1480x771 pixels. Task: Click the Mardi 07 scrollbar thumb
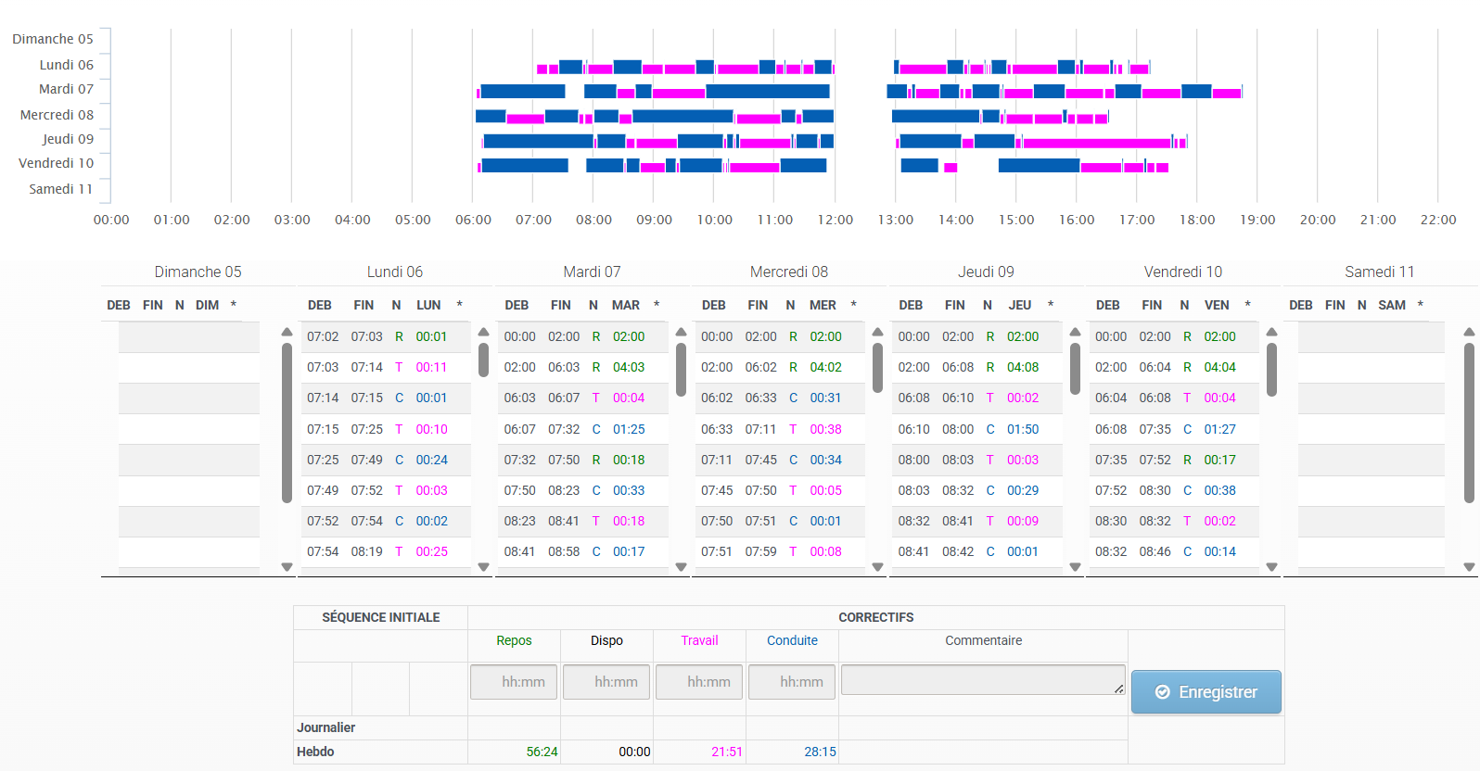click(x=681, y=369)
